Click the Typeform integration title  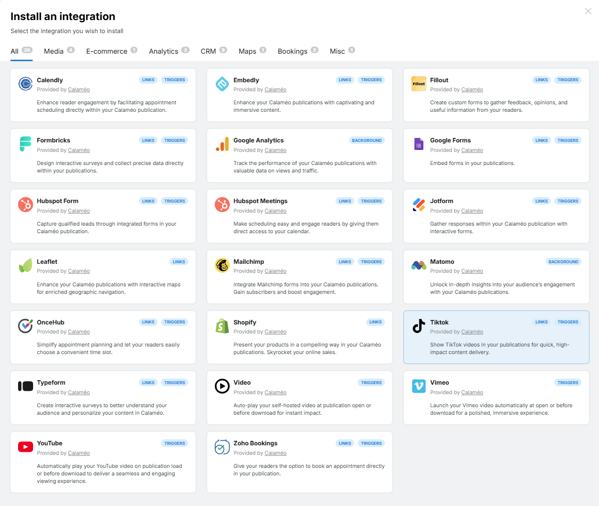51,383
